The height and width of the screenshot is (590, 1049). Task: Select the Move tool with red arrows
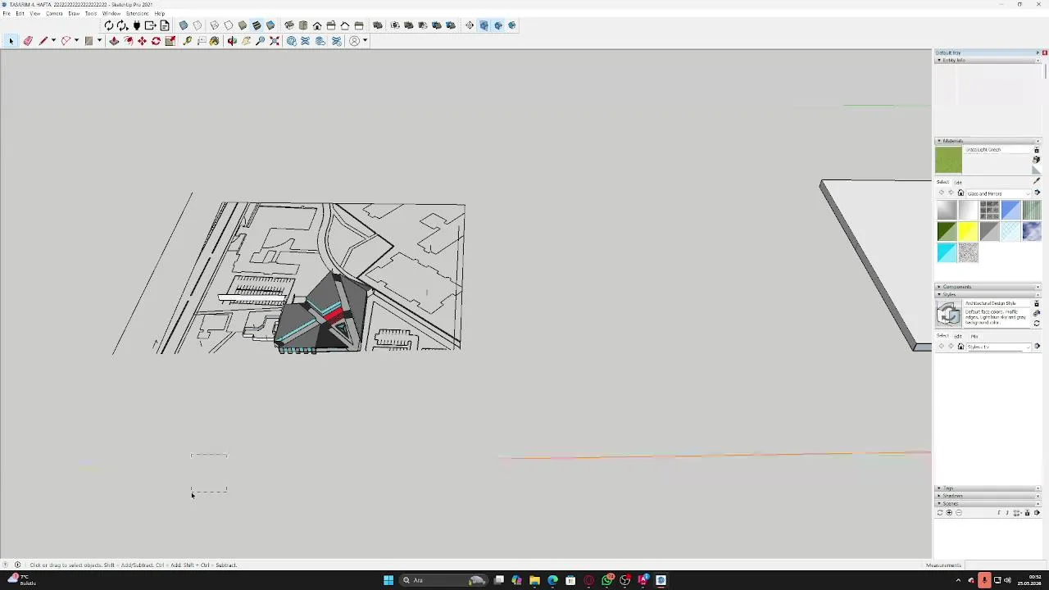point(142,41)
